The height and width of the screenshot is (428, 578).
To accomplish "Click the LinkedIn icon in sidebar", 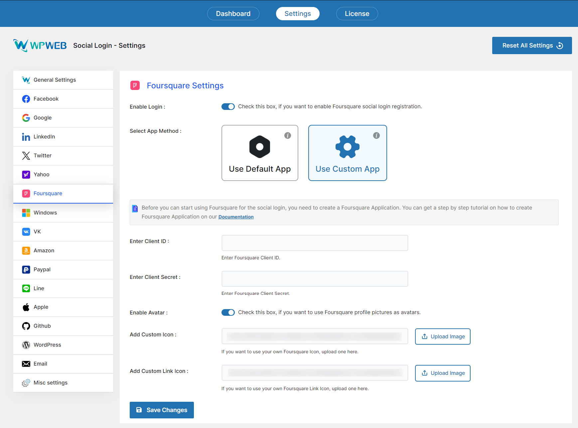I will (26, 137).
